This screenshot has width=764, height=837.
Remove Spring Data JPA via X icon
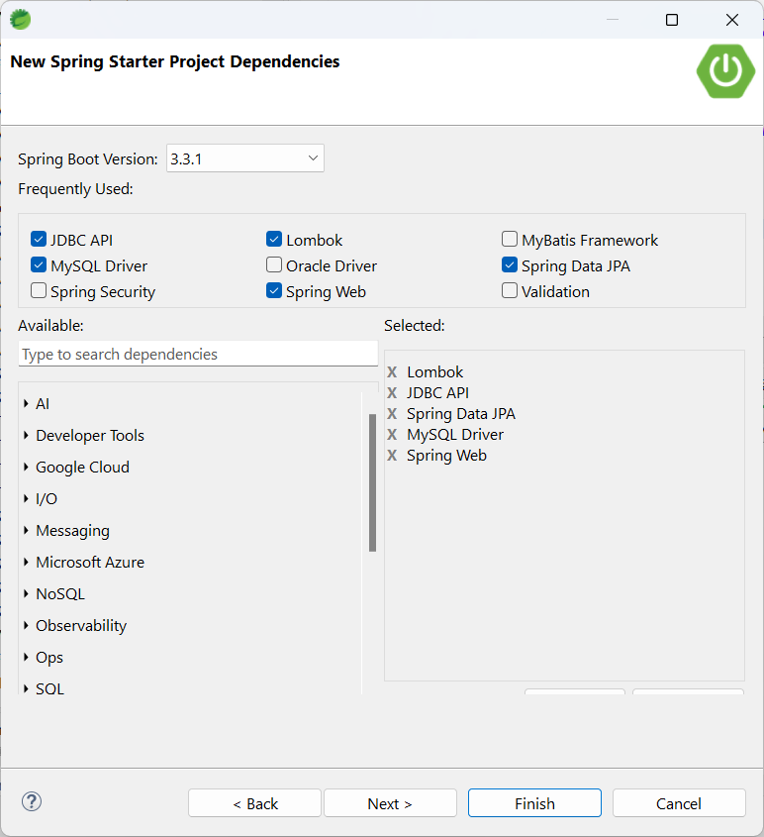(x=392, y=414)
